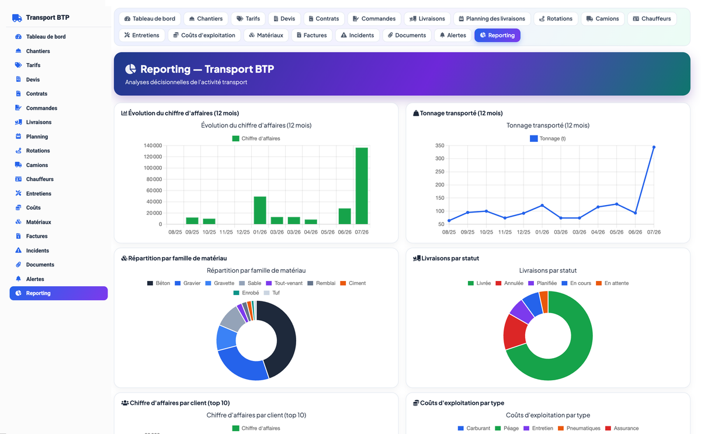Switch to the Planning des livraisons tab
Image resolution: width=701 pixels, height=434 pixels.
[491, 19]
